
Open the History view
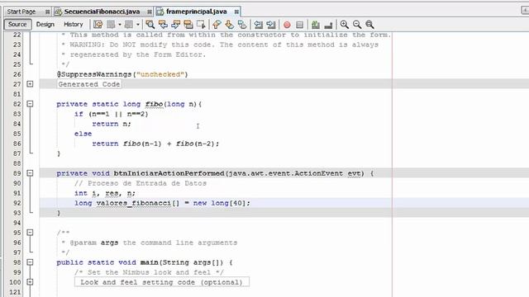coord(74,24)
